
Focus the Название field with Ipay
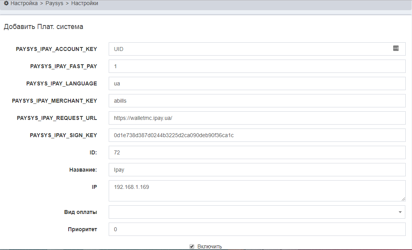tap(257, 170)
